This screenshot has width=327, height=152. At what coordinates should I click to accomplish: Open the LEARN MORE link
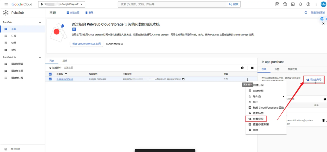pyautogui.click(x=114, y=44)
